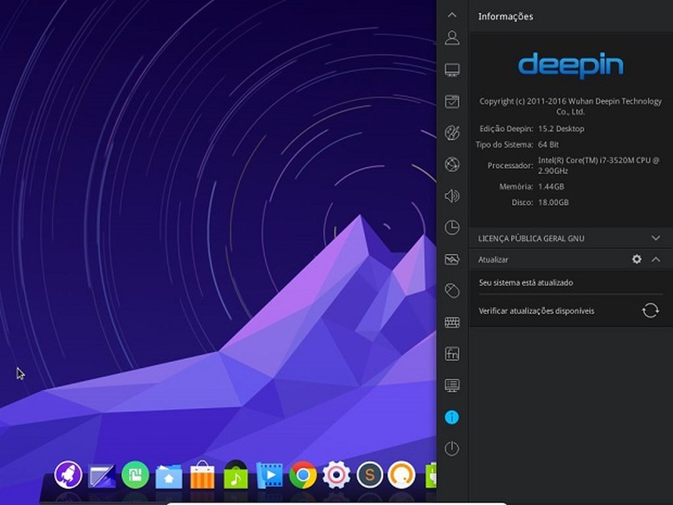Screen dimensions: 673x505
Task: Open date and time clock icon
Action: [x=452, y=227]
